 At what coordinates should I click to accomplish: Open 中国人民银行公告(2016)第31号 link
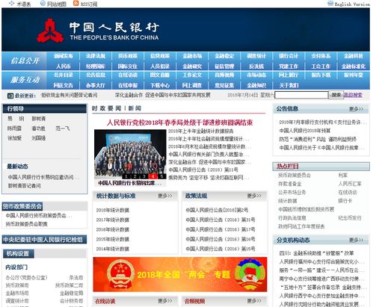point(221,220)
